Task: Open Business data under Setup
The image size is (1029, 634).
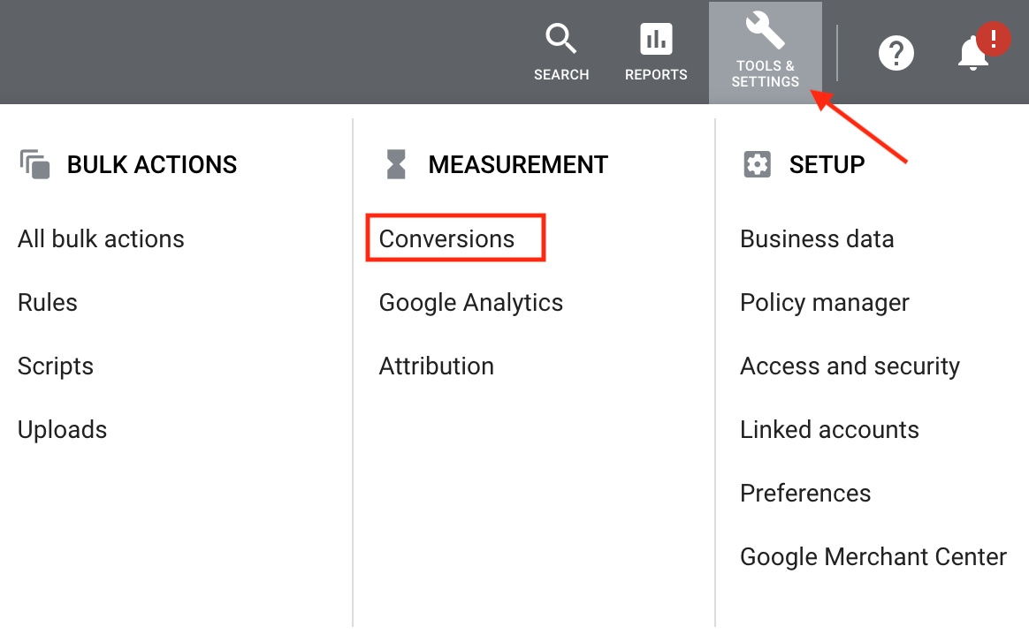Action: (817, 239)
